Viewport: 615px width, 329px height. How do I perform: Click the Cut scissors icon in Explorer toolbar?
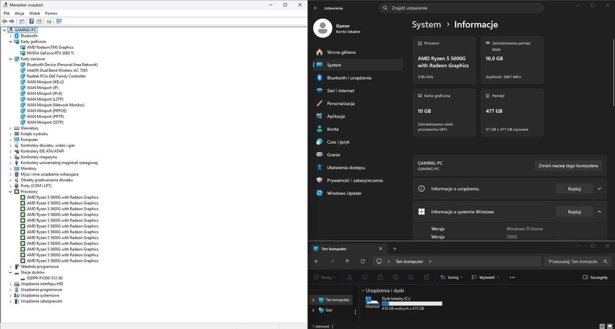tap(349, 277)
